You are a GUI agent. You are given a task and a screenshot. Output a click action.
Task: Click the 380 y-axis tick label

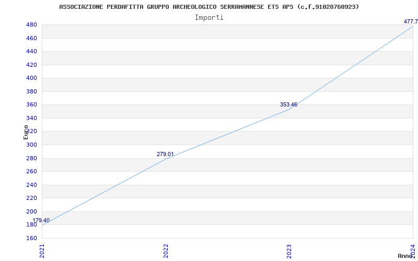pos(31,92)
